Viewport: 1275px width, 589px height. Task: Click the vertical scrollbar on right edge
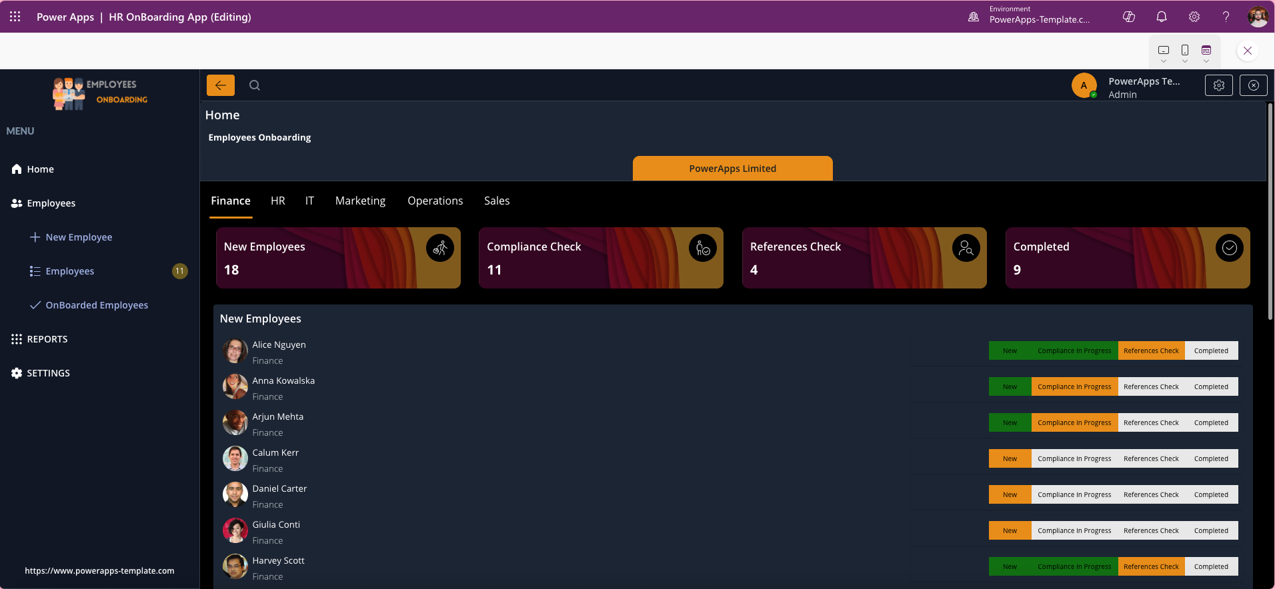[1270, 212]
